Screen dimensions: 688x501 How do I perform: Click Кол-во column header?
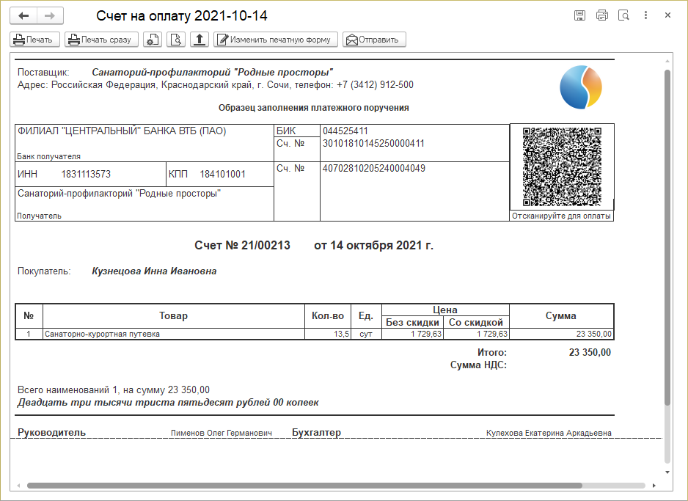click(328, 316)
